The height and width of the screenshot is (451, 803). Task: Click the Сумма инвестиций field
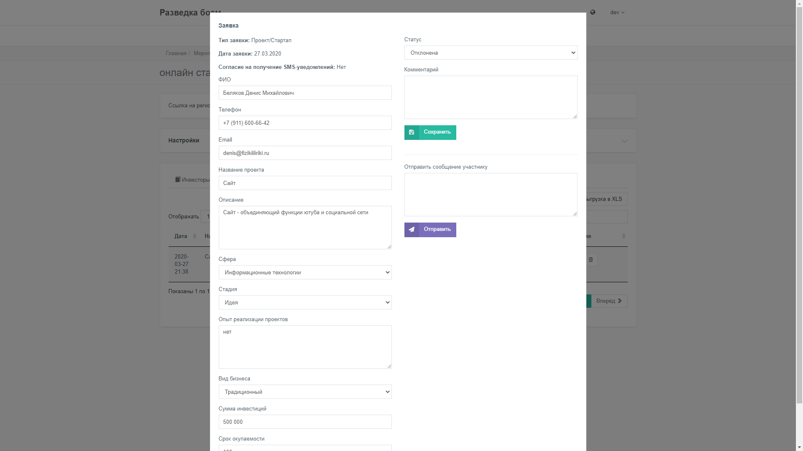tap(305, 422)
